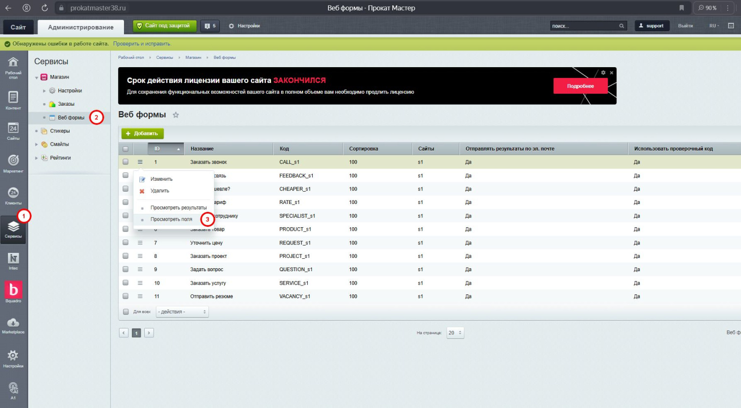This screenshot has width=741, height=408.
Task: Open the Marketplace sidebar icon
Action: click(x=13, y=325)
